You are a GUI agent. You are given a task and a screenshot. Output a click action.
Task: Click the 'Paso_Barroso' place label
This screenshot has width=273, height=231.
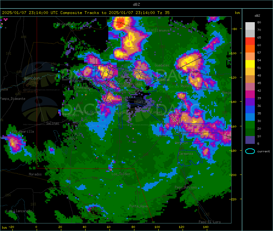pos(186,187)
